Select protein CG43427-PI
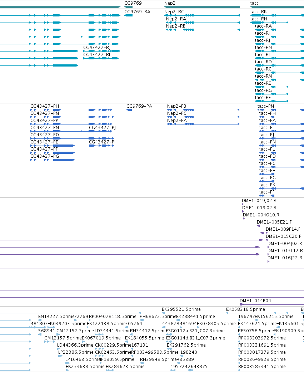The width and height of the screenshot is (304, 372). point(102,142)
